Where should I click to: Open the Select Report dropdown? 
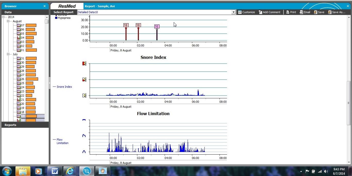(233, 12)
